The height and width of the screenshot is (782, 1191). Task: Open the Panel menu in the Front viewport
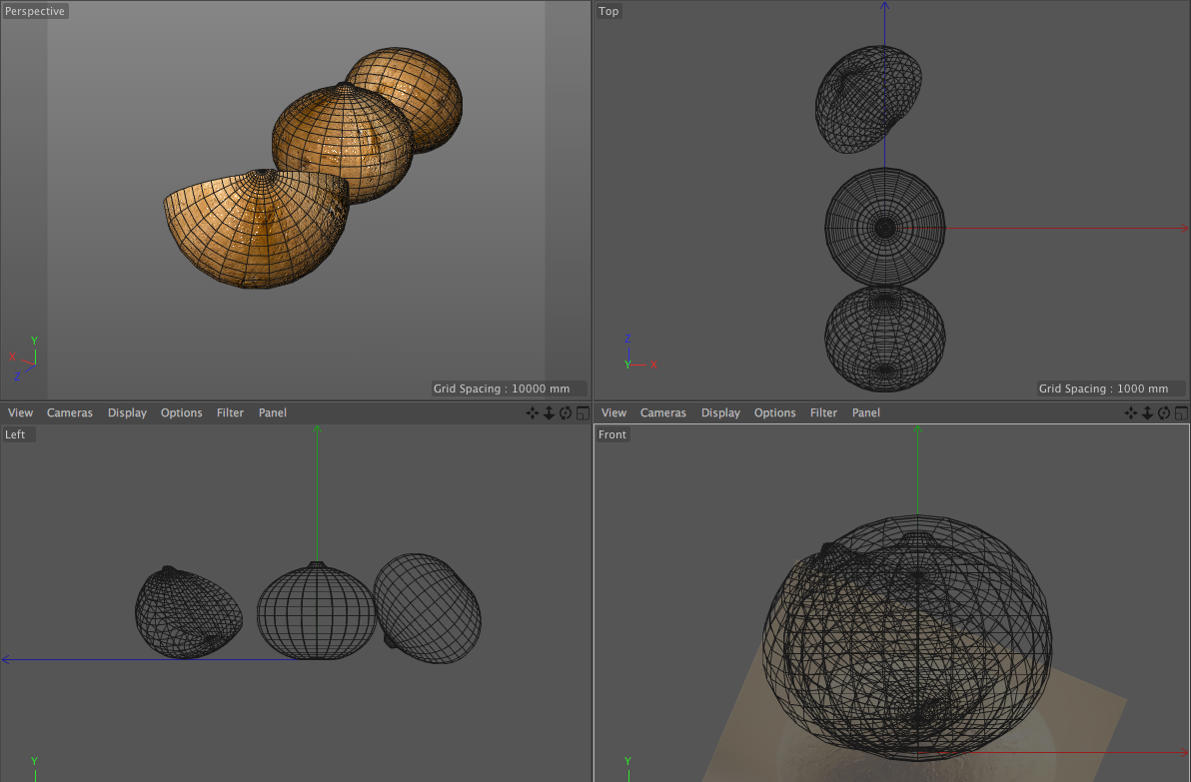(866, 412)
